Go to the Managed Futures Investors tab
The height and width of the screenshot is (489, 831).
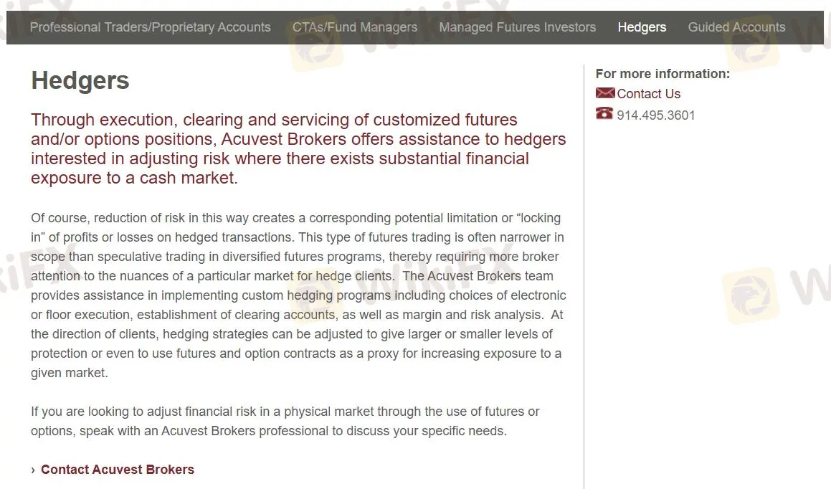(x=517, y=27)
